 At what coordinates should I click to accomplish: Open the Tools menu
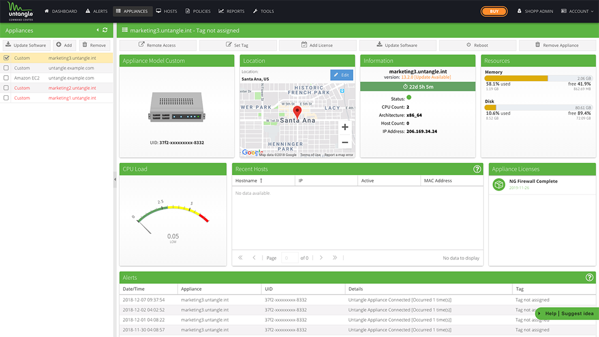click(x=263, y=11)
